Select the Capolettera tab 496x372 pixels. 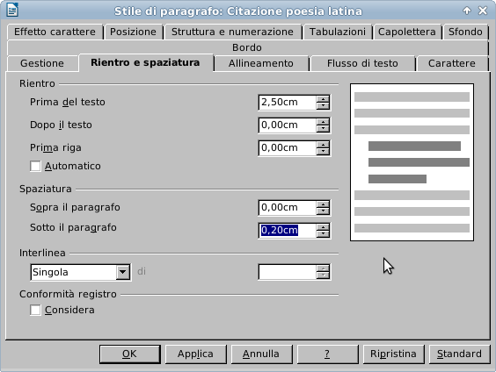pos(407,32)
